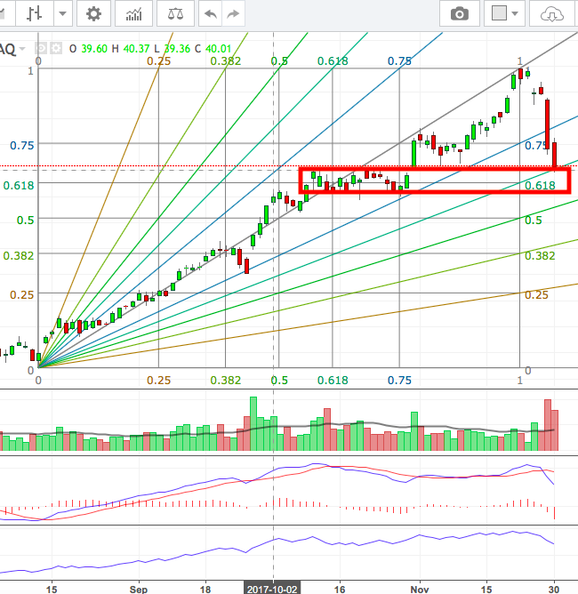Viewport: 578px width, 594px height.
Task: Click the right-side 0.618 Fibonacci label
Action: pyautogui.click(x=540, y=186)
